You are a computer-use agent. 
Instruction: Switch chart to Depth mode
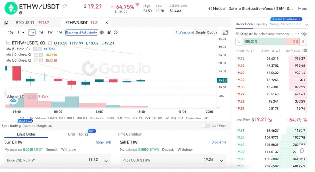(212, 32)
